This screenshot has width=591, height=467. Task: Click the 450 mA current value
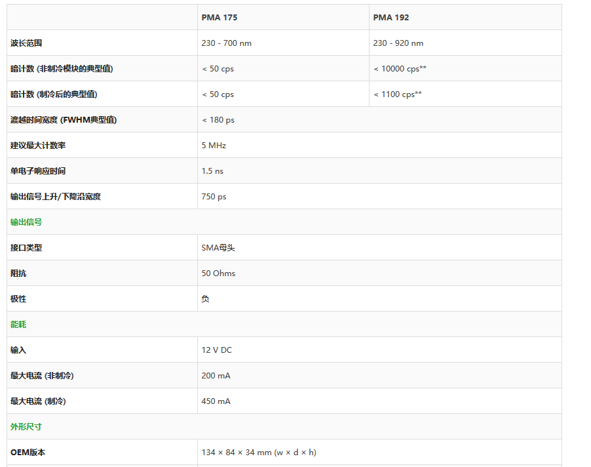point(216,401)
